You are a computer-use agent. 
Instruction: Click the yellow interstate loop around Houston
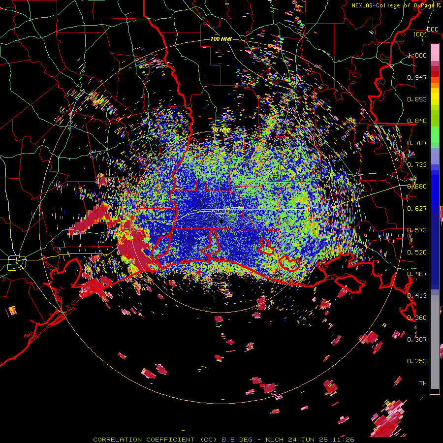point(17,262)
